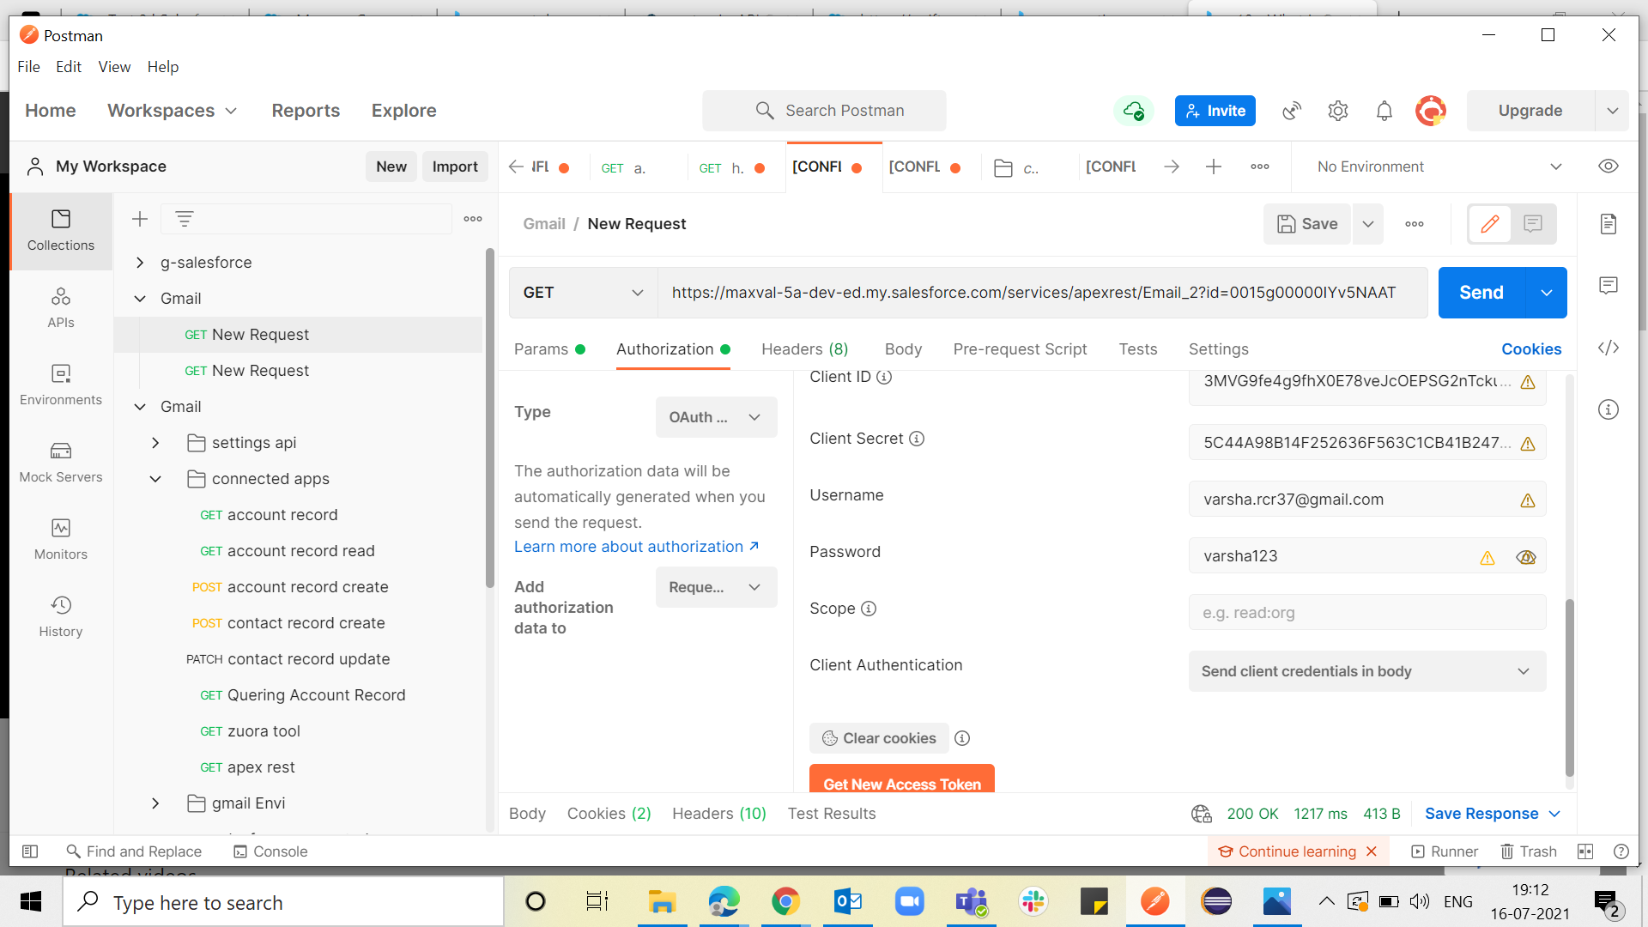Expand the settings api folder
1648x927 pixels.
[155, 443]
